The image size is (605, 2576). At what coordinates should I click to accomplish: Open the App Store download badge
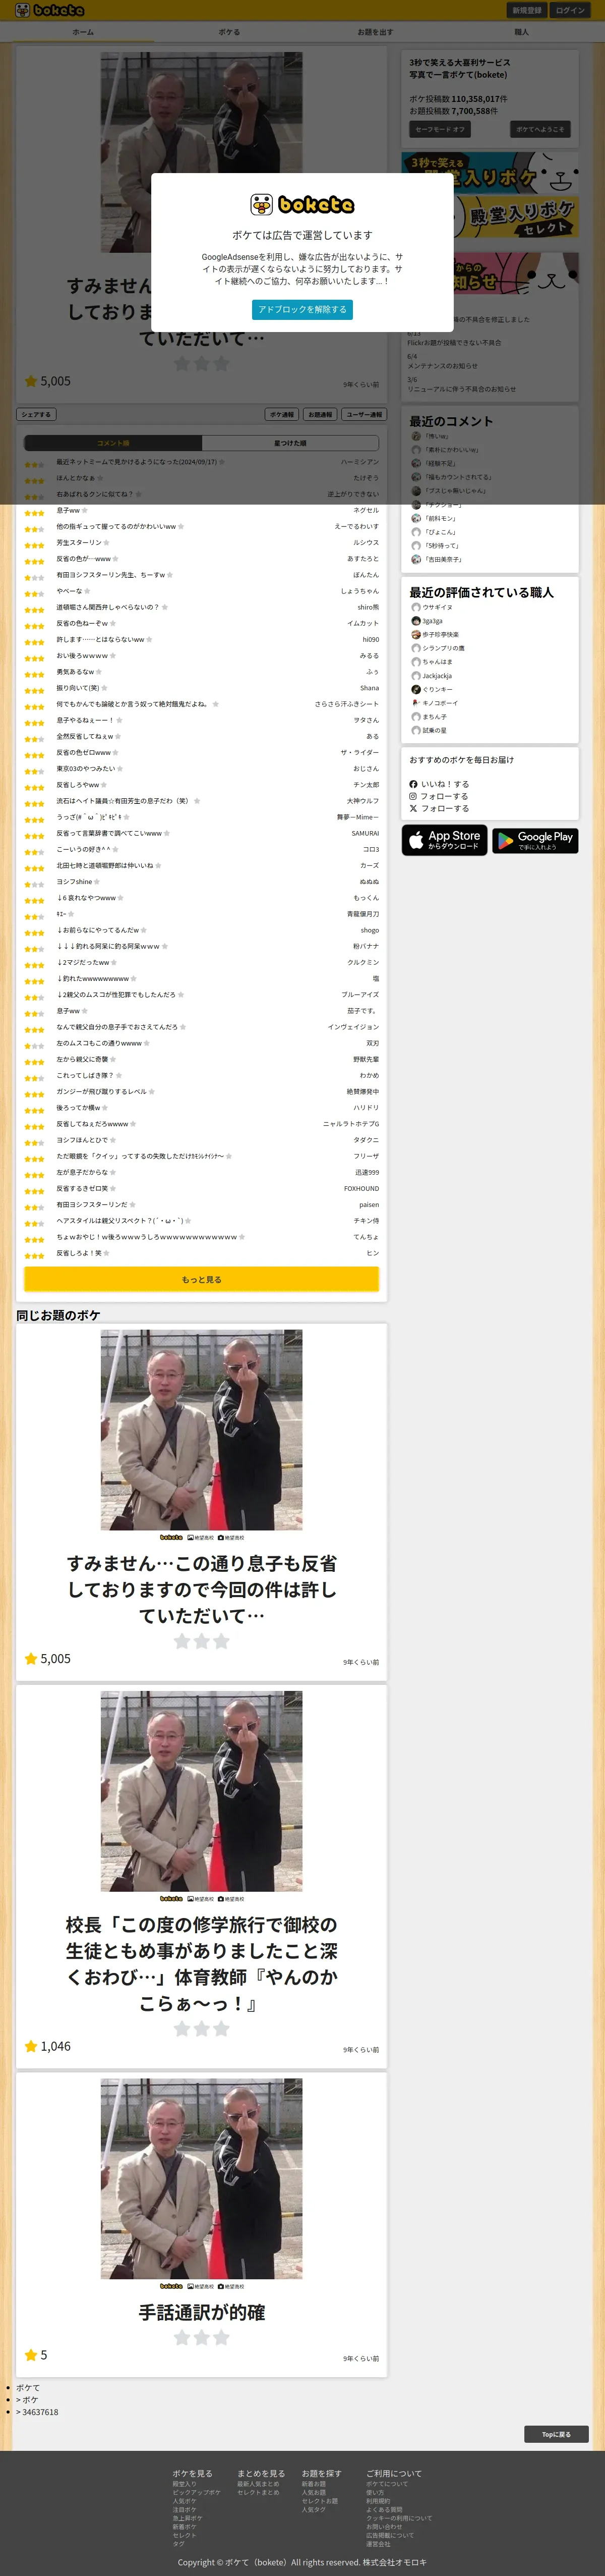[x=444, y=840]
